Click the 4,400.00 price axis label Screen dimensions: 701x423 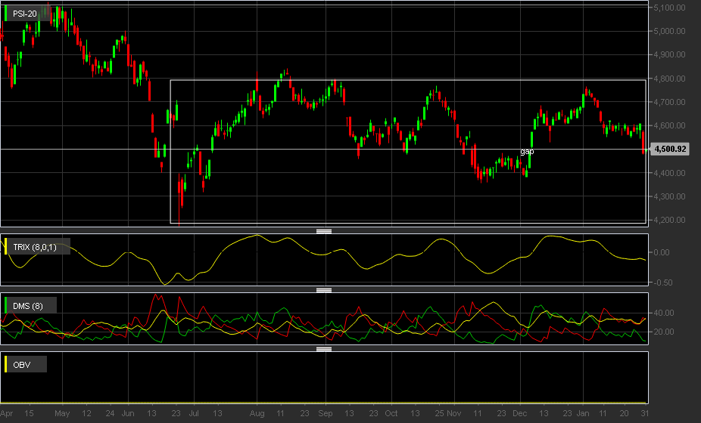[x=669, y=173]
